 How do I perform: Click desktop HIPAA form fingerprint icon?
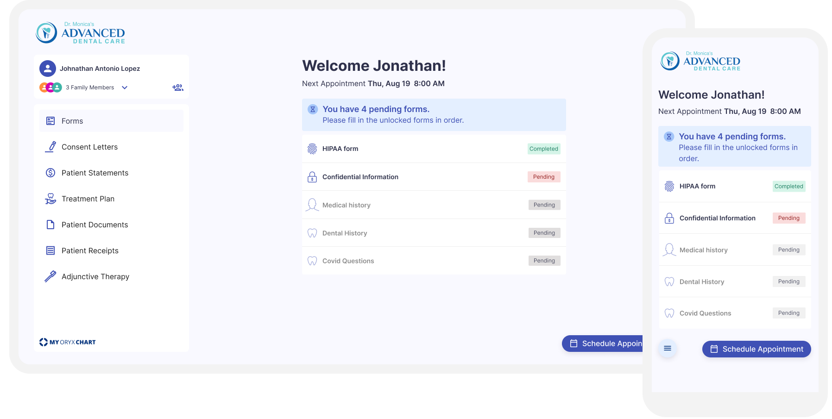[x=312, y=149]
